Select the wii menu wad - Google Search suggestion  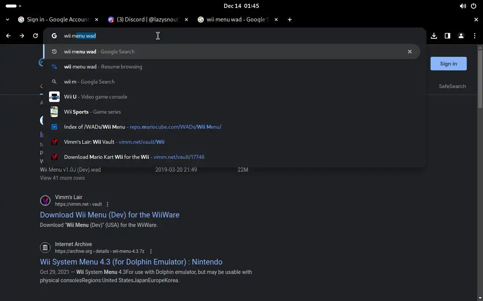[232, 52]
